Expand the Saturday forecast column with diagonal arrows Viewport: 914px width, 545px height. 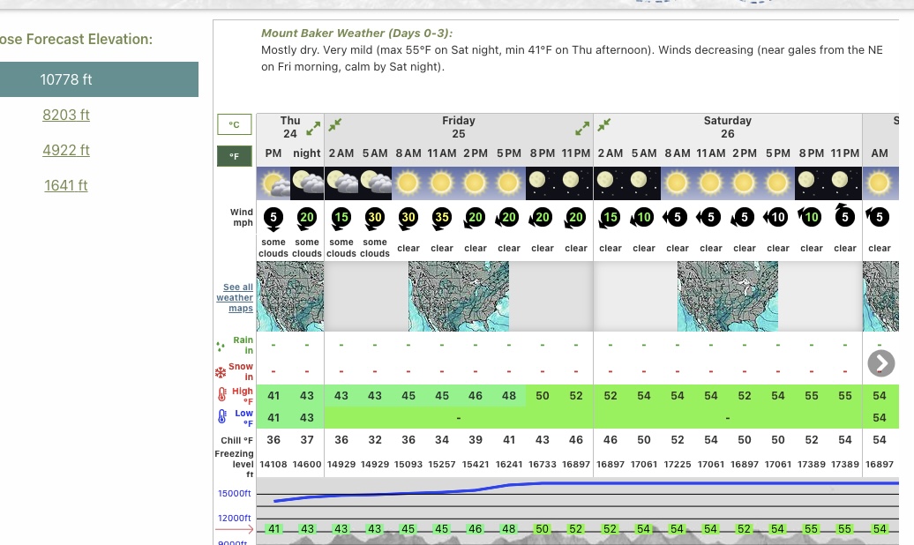pos(604,124)
